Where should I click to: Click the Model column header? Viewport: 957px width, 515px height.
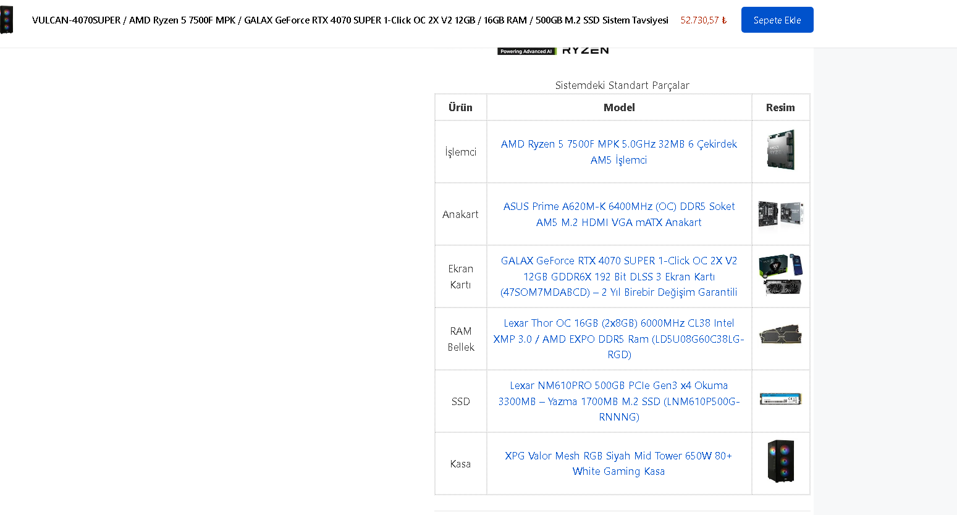[619, 107]
